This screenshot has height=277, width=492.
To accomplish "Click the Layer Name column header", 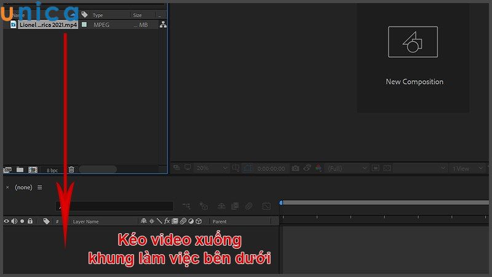I will [x=85, y=222].
